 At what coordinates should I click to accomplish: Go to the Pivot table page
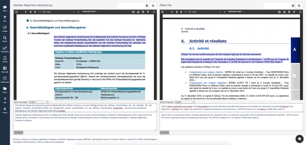tap(5, 70)
